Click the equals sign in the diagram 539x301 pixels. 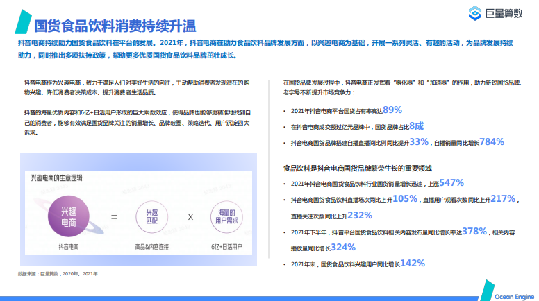tap(114, 217)
